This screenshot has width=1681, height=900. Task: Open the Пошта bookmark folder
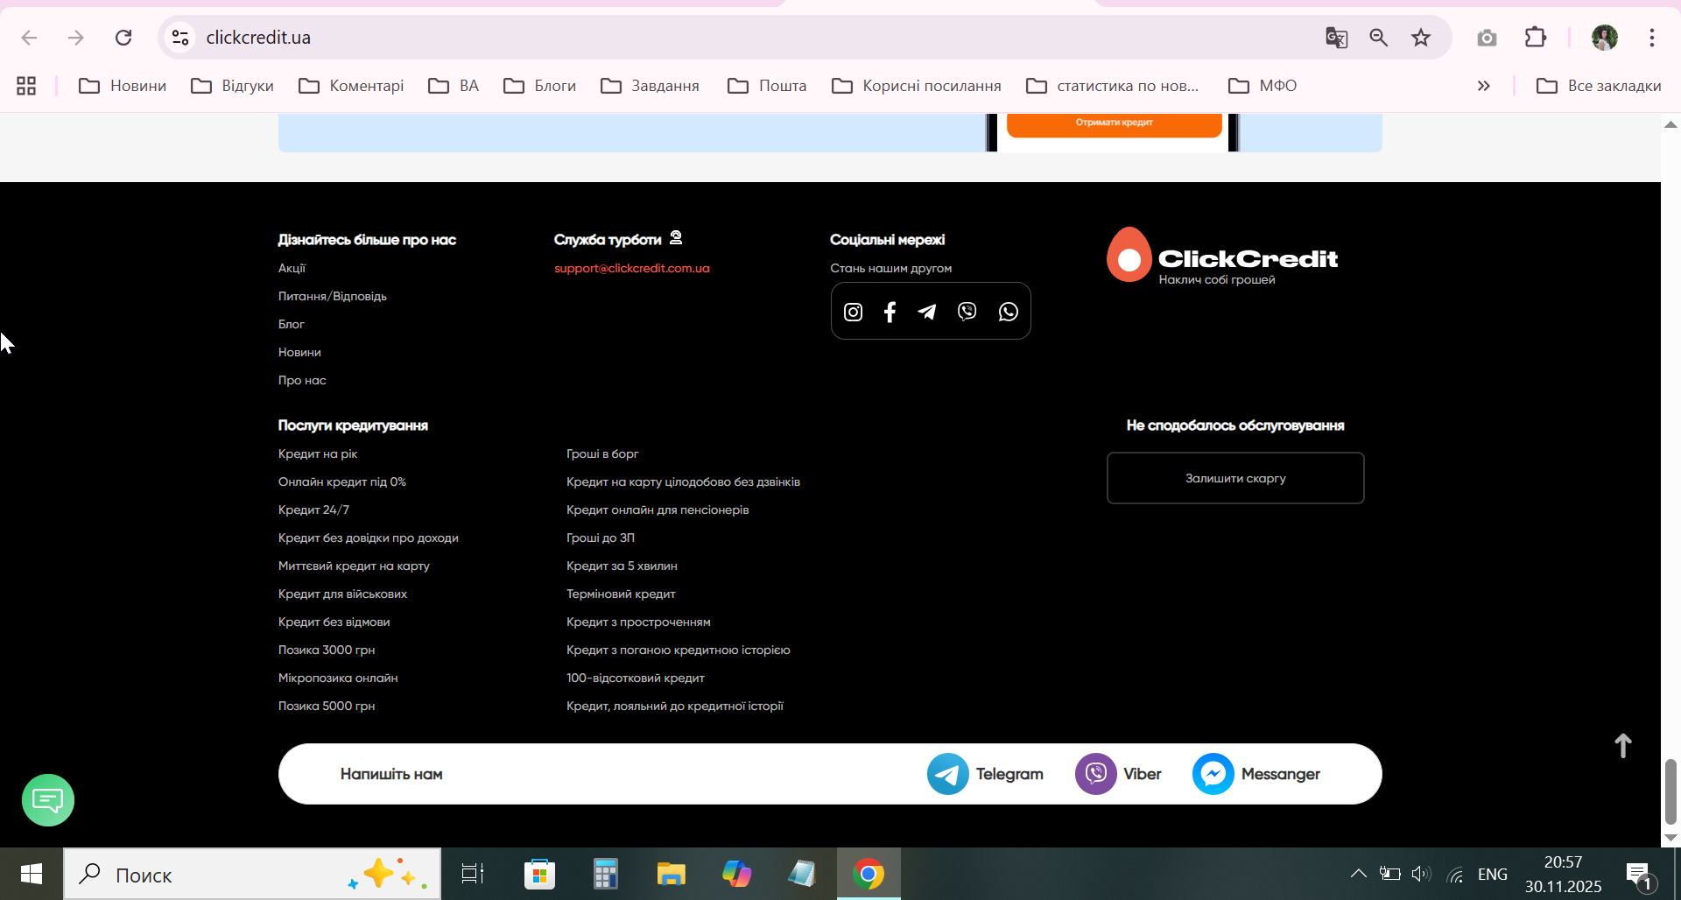coord(767,86)
